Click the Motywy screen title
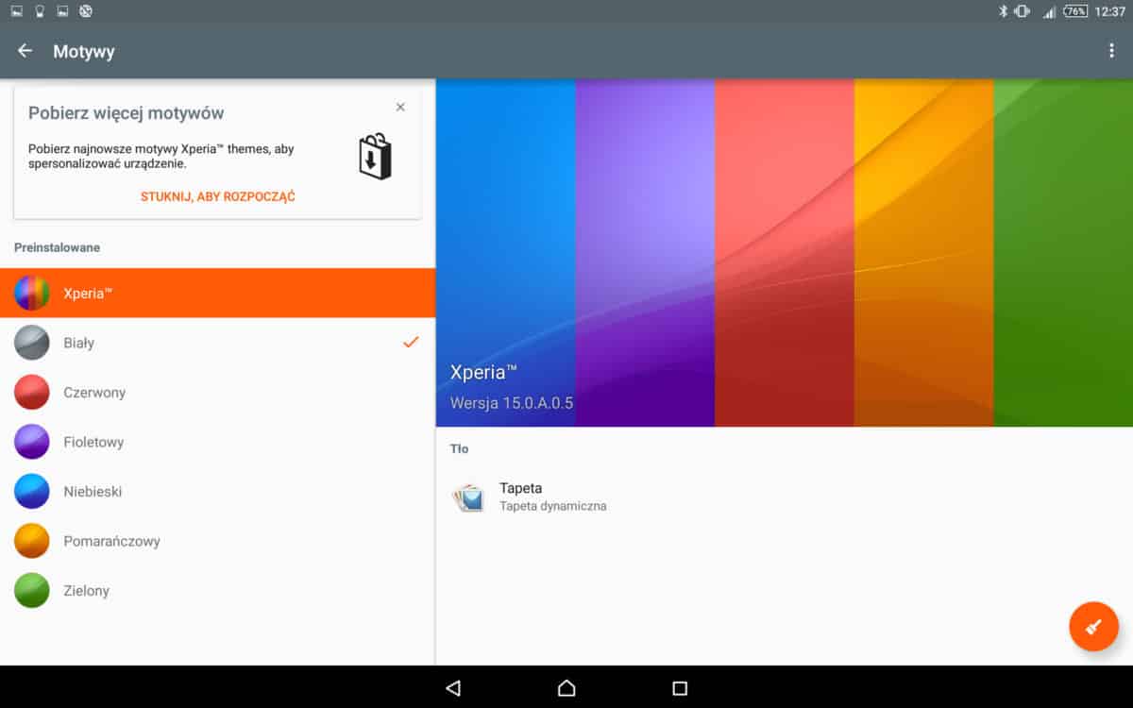This screenshot has width=1133, height=708. tap(84, 51)
